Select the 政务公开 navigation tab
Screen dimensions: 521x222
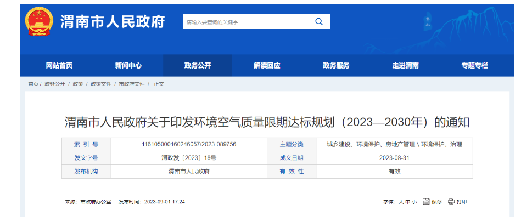point(198,66)
